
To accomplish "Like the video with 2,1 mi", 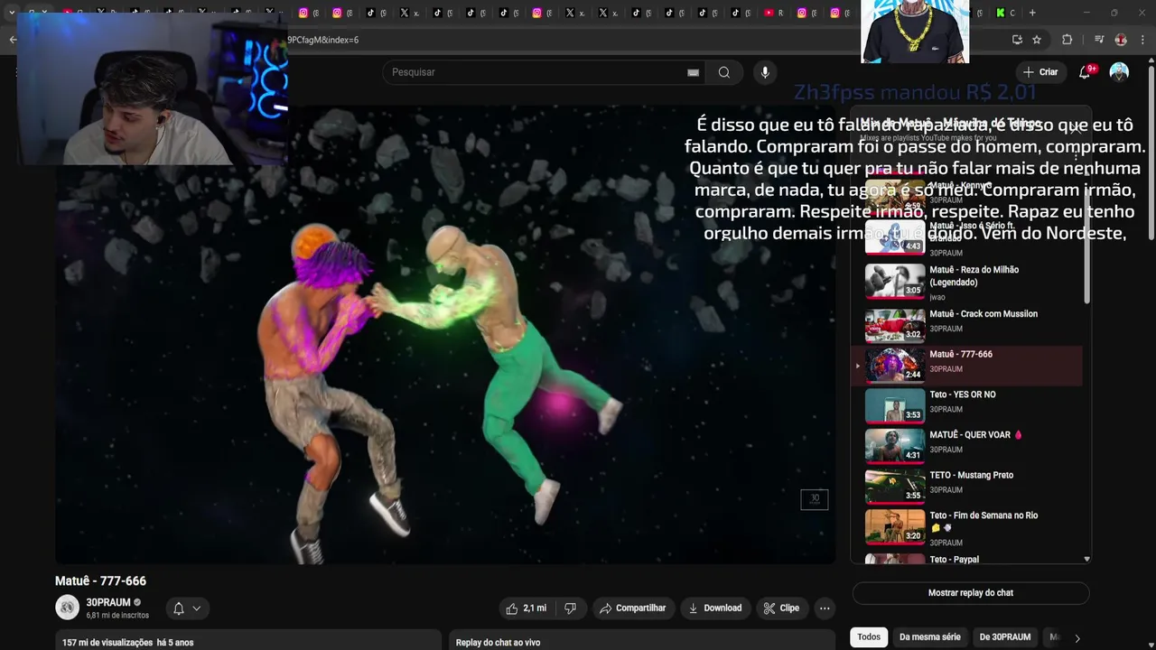I will coord(525,608).
